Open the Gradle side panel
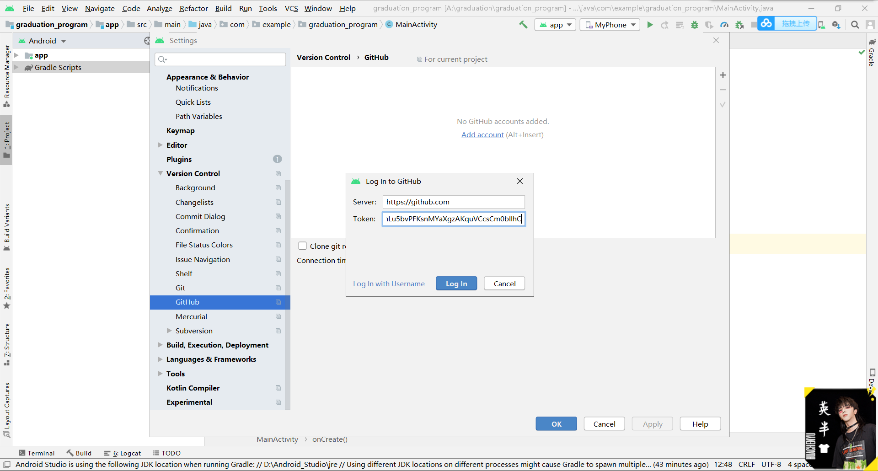 (872, 53)
